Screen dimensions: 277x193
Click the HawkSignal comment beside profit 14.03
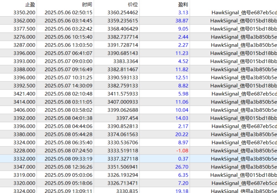pos(243,118)
